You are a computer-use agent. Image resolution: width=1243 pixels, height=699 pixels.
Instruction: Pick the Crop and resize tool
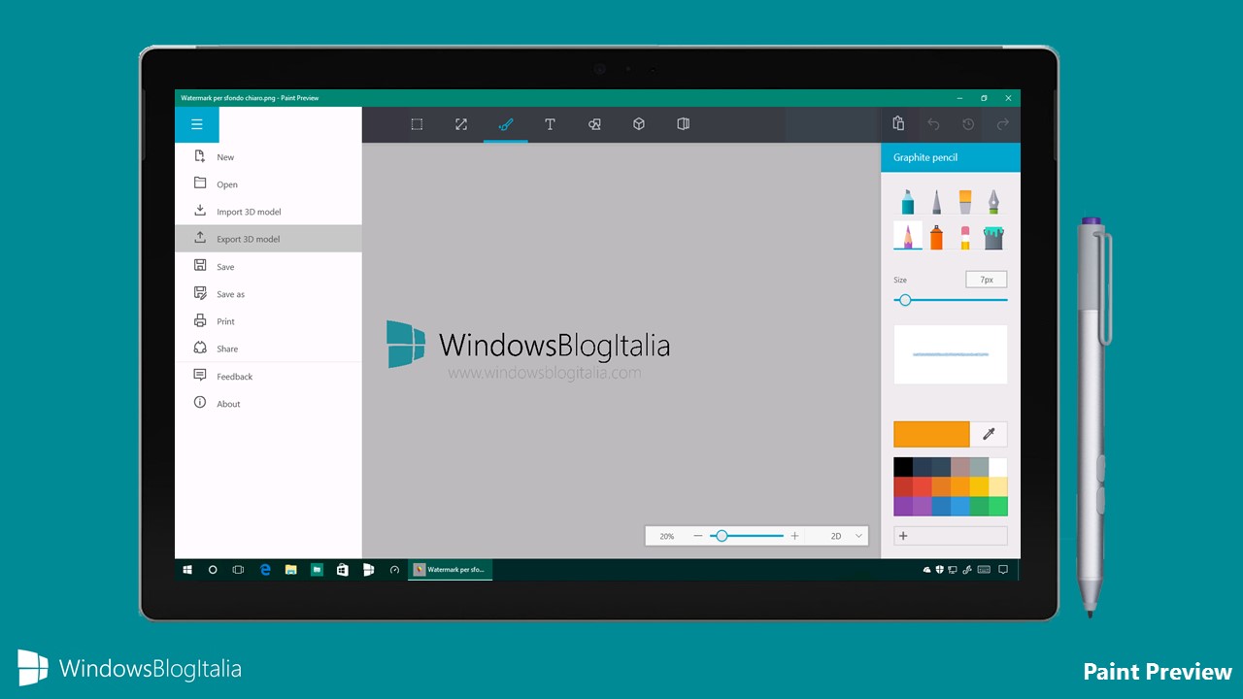coord(461,124)
